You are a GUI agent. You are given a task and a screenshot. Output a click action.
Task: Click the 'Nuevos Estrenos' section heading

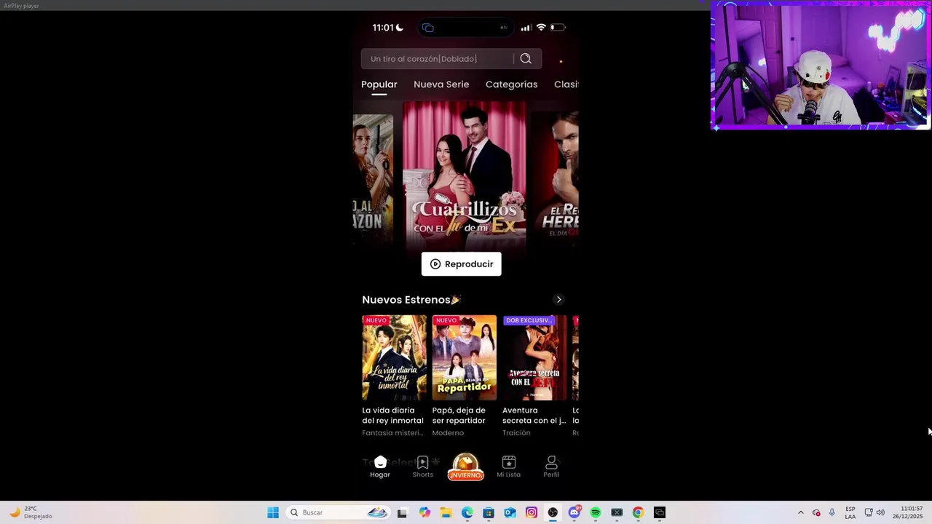pos(411,300)
